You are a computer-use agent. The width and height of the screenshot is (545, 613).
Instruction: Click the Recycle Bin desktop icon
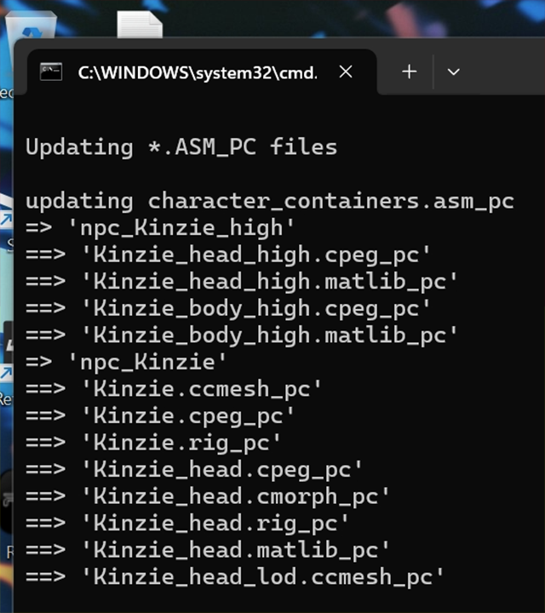31,25
